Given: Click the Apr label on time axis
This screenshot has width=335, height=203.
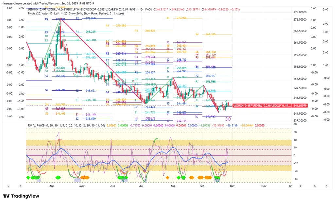Looking at the screenshot, I should (x=51, y=185).
